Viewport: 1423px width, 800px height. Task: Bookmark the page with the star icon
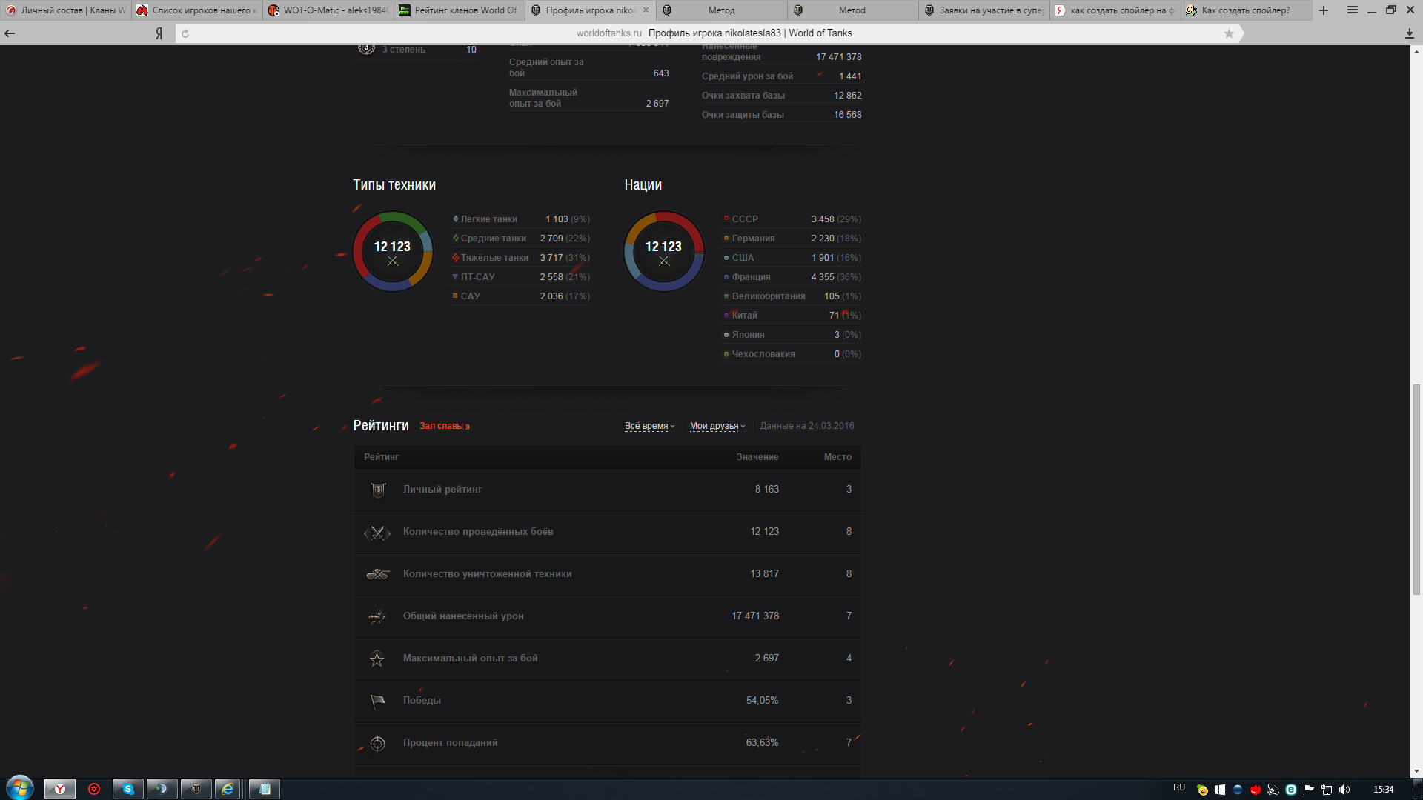1229,33
